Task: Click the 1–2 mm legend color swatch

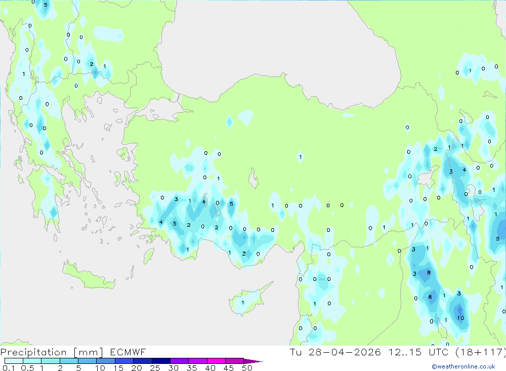Action: 50,361
